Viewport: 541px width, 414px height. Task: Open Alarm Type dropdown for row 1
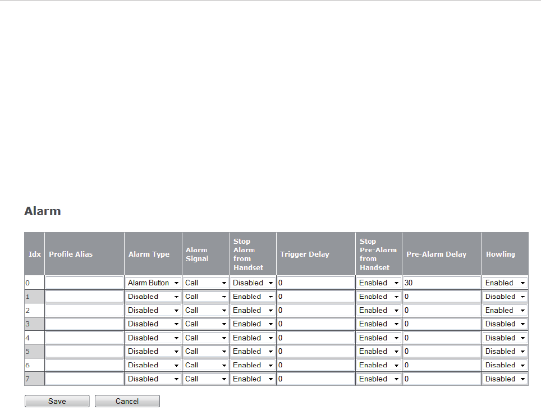coord(153,297)
